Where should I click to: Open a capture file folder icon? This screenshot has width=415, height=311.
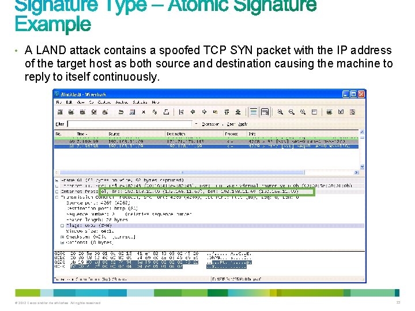[121, 112]
